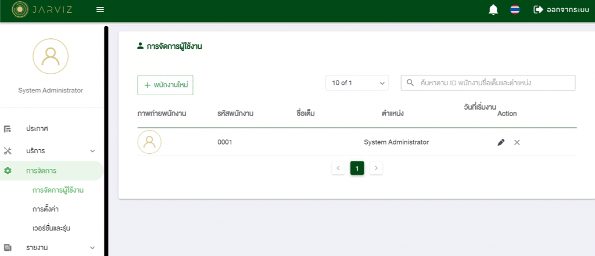
Task: Click the magnifier search icon
Action: [410, 83]
